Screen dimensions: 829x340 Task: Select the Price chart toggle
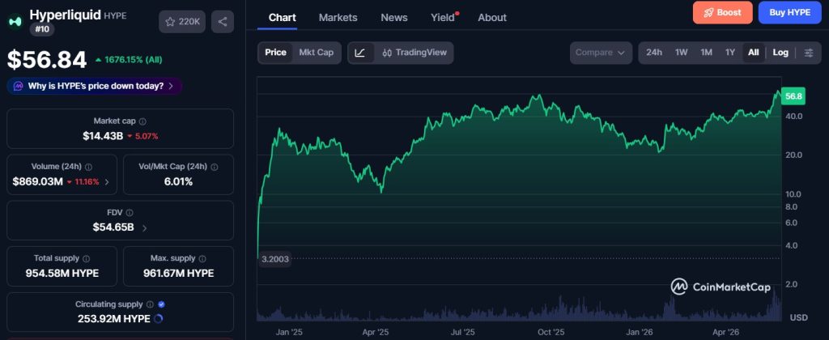click(275, 53)
